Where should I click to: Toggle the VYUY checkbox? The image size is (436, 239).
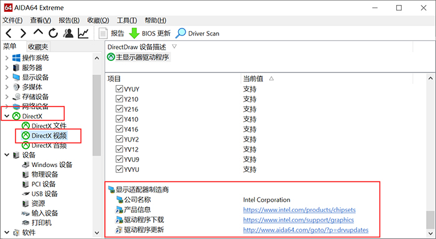[120, 89]
